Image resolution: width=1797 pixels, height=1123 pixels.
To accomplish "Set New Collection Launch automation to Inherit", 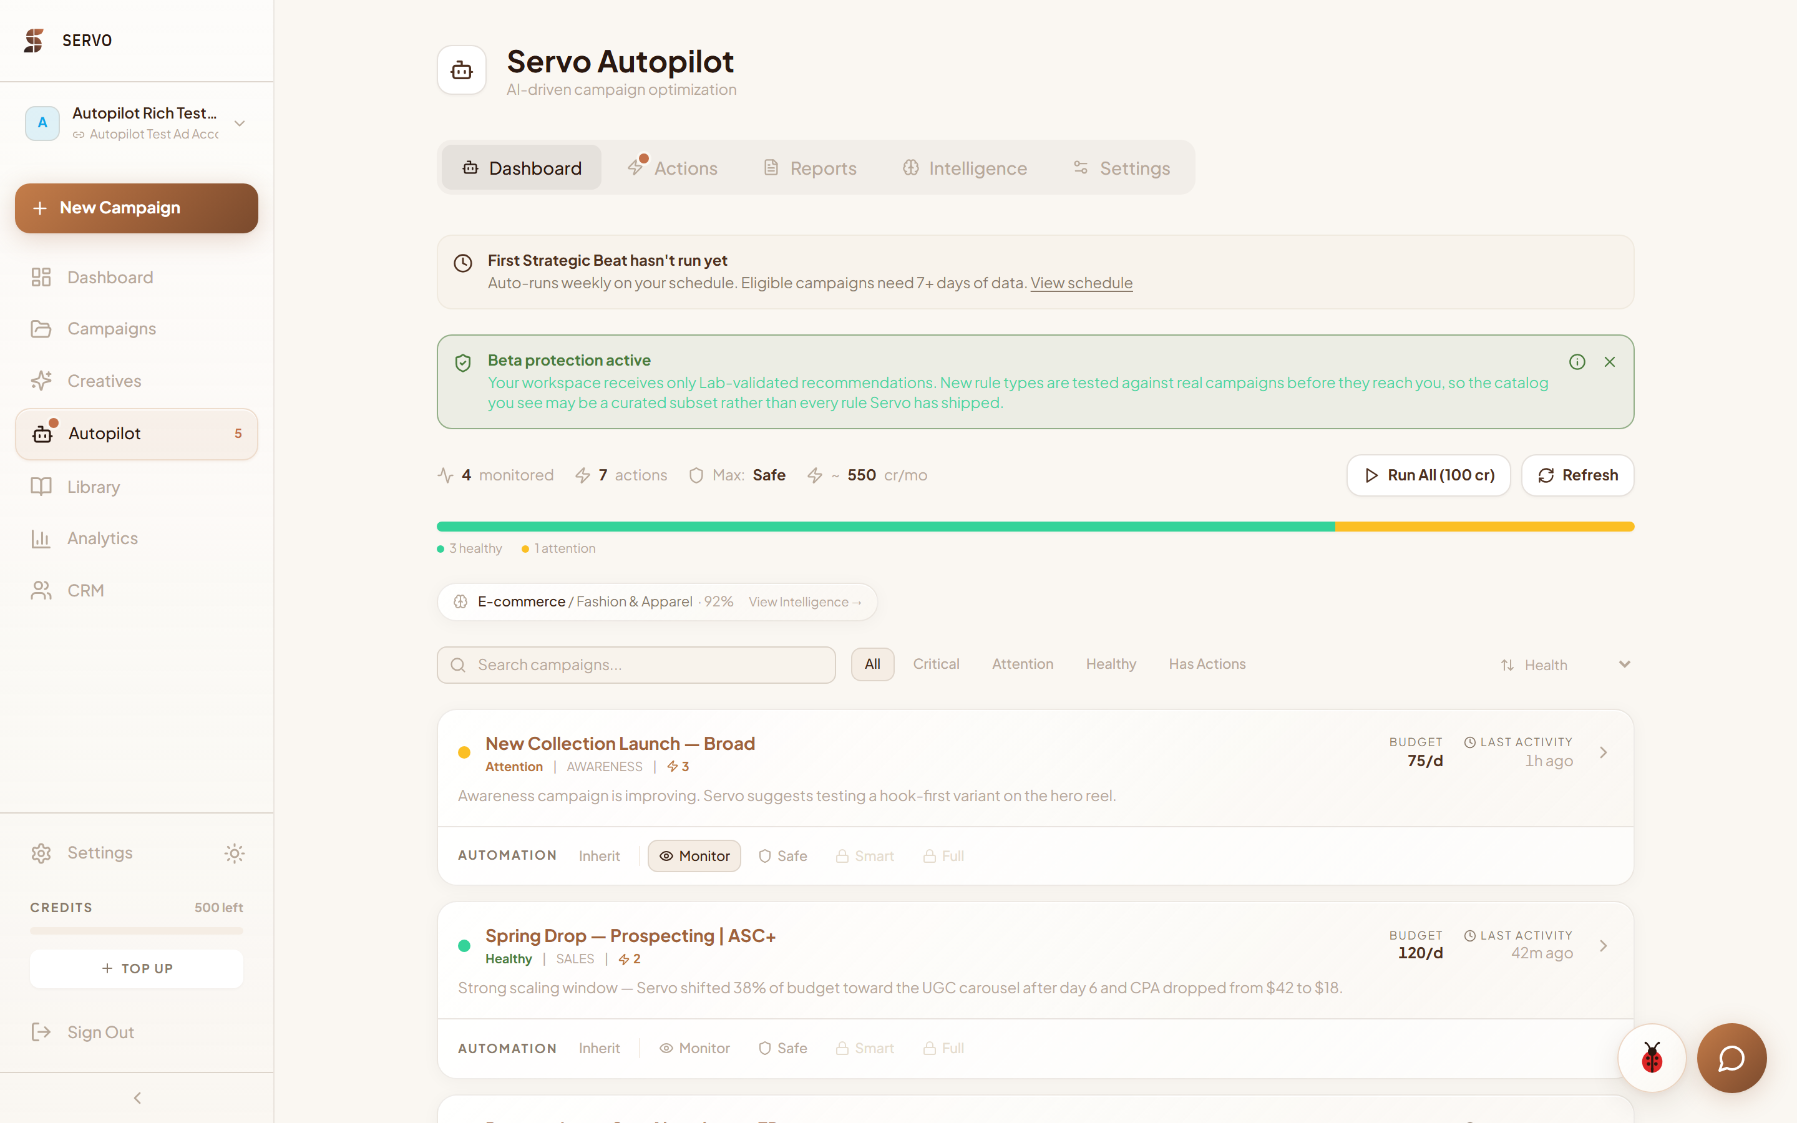I will tap(599, 855).
